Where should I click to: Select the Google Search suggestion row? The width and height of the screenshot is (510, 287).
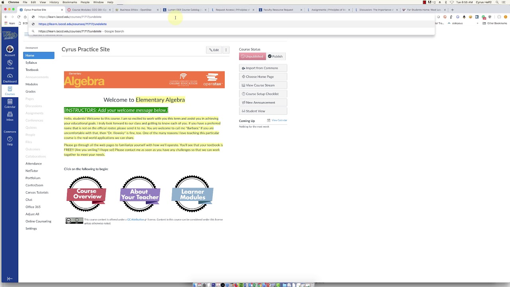231,31
